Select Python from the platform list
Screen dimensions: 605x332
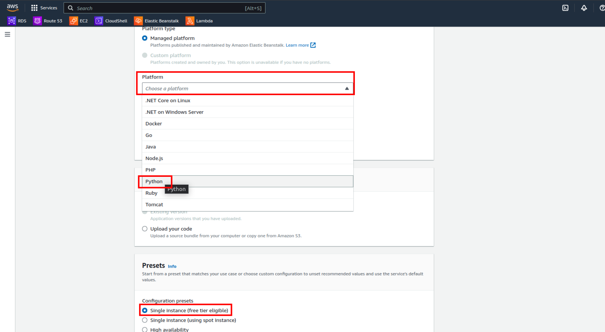154,181
